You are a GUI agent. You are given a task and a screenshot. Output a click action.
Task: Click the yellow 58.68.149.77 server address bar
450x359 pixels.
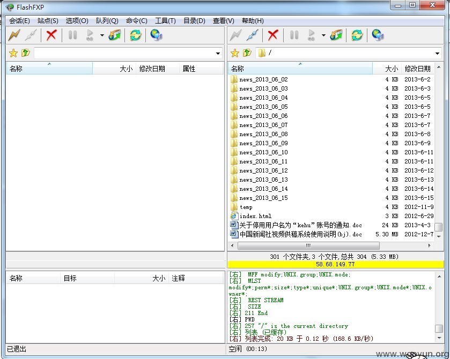click(x=336, y=264)
